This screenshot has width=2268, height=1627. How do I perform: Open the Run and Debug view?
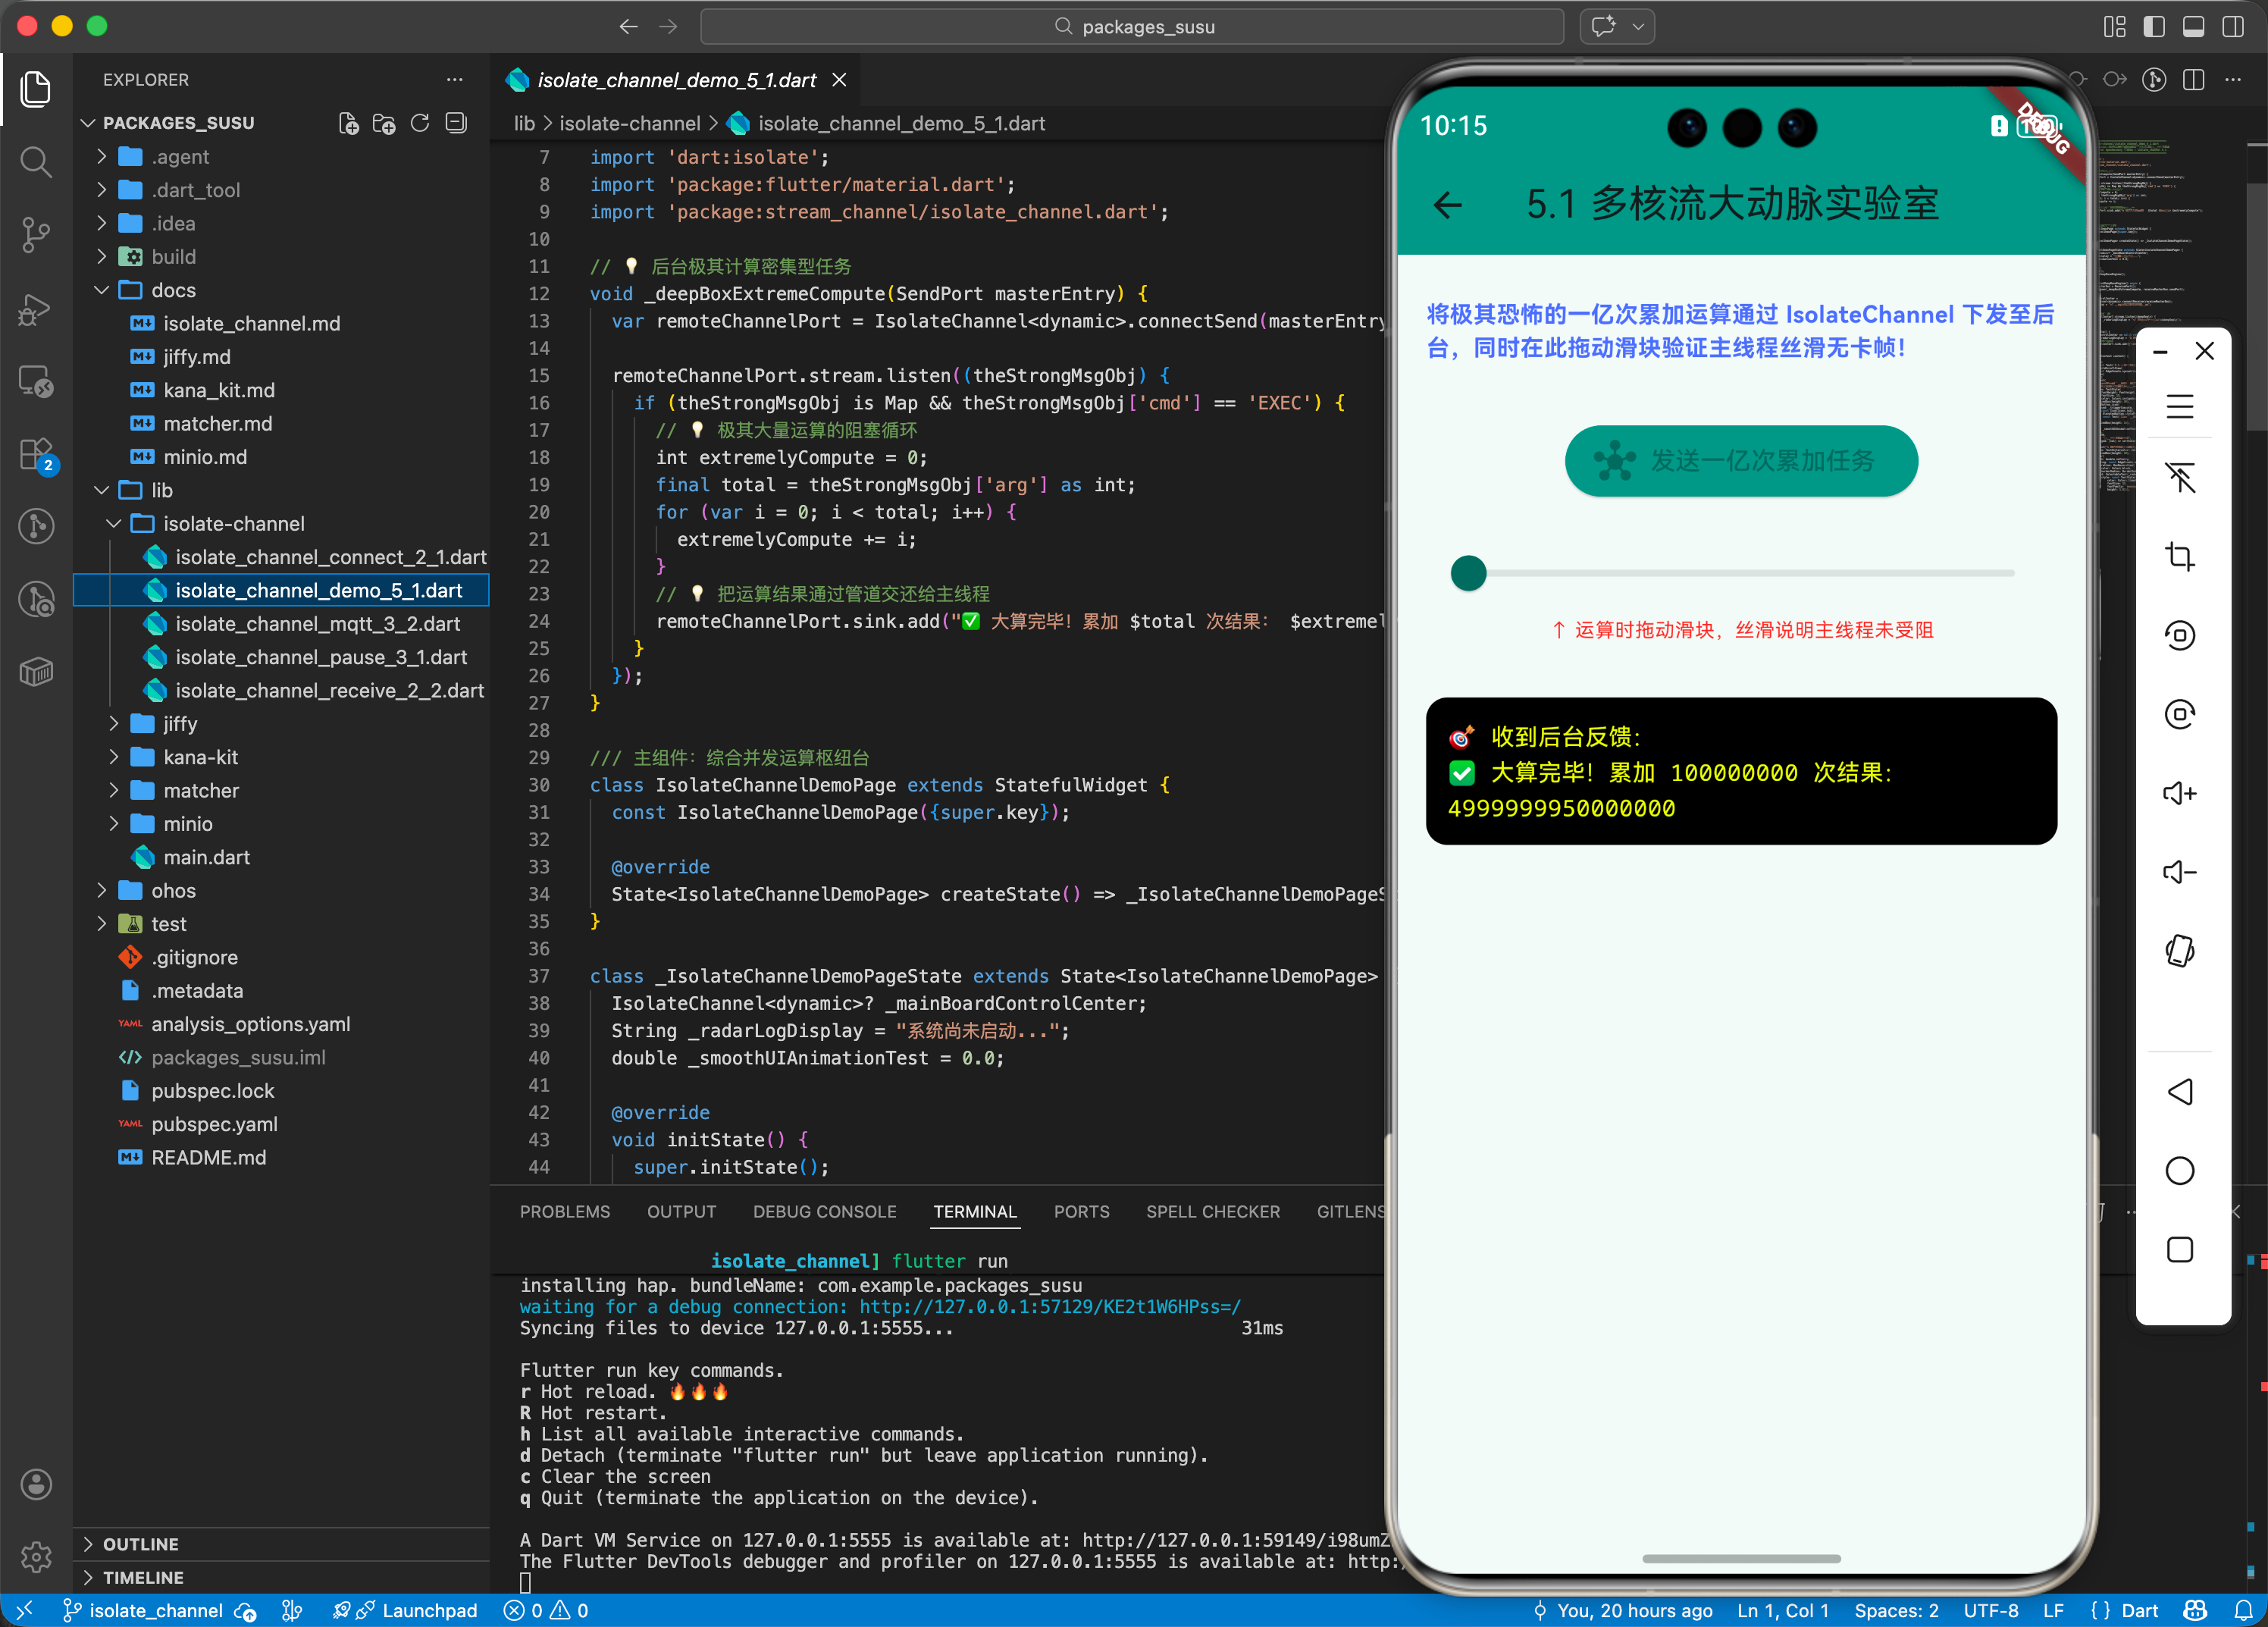point(36,309)
